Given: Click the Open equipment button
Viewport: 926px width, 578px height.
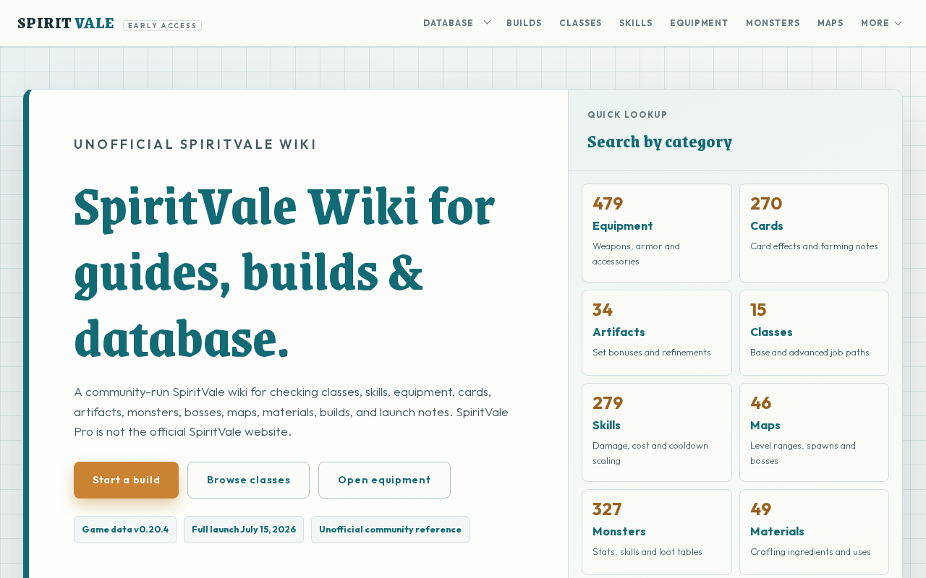Looking at the screenshot, I should 384,480.
